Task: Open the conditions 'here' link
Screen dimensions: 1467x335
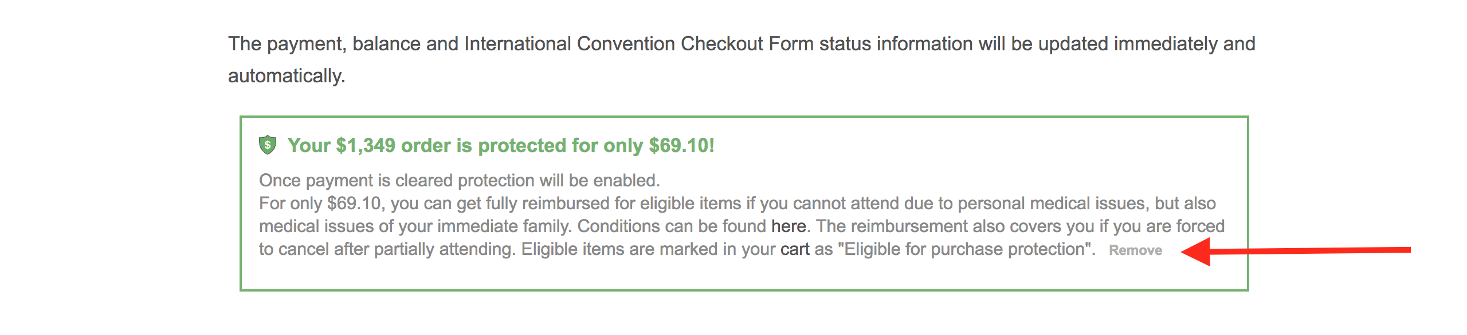Action: pyautogui.click(x=789, y=226)
